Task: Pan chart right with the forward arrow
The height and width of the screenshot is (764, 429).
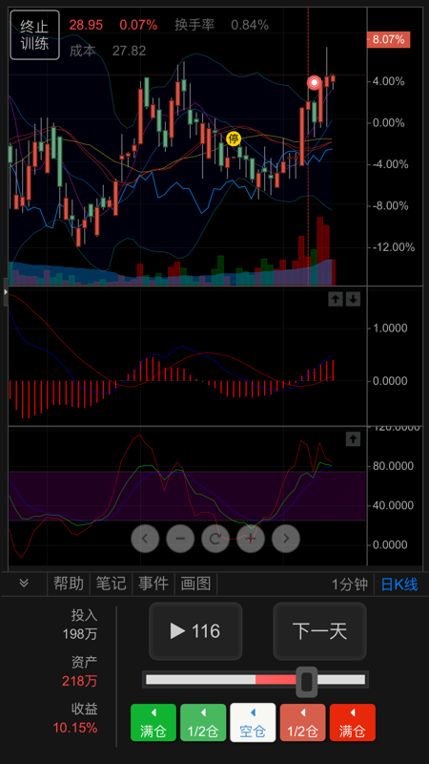Action: click(286, 539)
